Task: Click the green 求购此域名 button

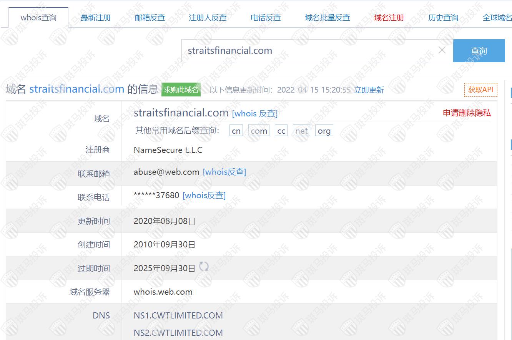Action: 181,90
